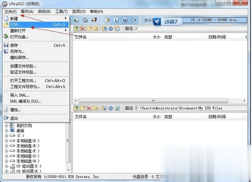This screenshot has height=182, width=252.
Task: Click the 迅雷7 floating bird icon
Action: click(x=157, y=21)
